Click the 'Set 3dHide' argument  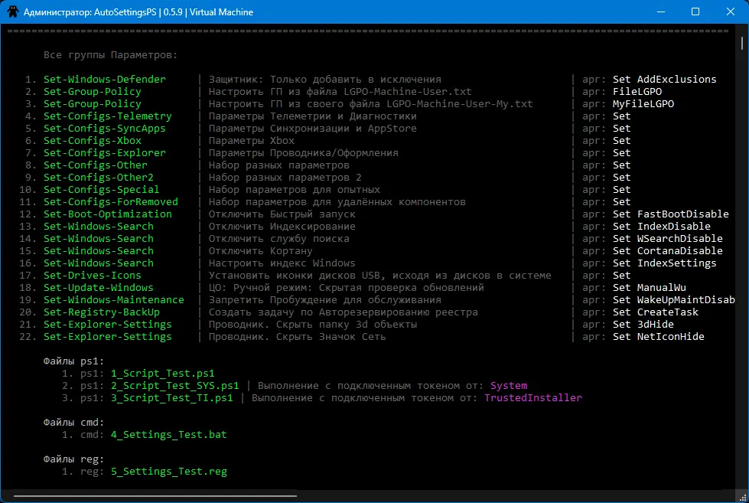click(643, 324)
